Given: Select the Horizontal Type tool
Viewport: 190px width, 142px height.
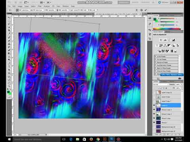Looking at the screenshot, I should click(x=9, y=67).
